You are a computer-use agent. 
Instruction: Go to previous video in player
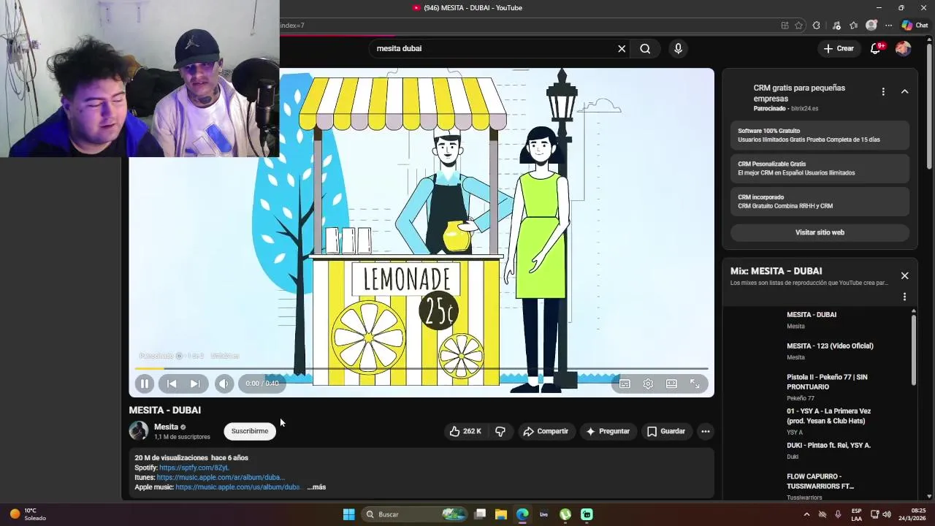click(x=172, y=384)
